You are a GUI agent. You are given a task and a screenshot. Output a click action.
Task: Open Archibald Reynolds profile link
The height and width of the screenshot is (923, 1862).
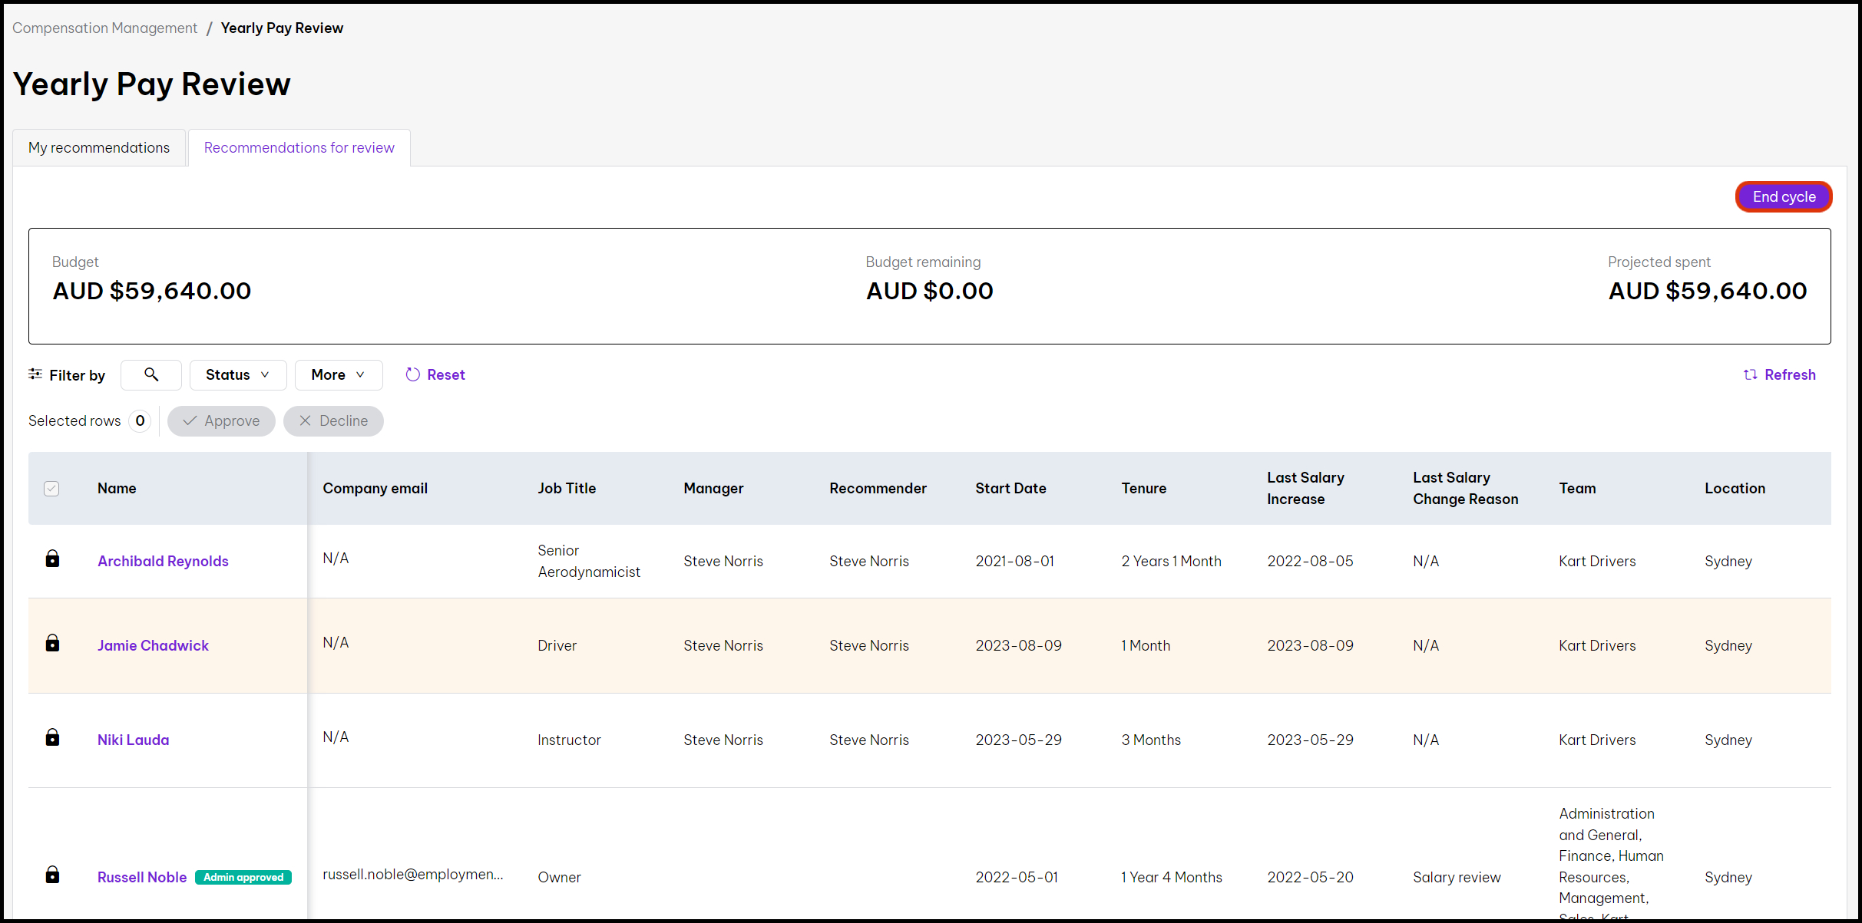[x=163, y=561]
